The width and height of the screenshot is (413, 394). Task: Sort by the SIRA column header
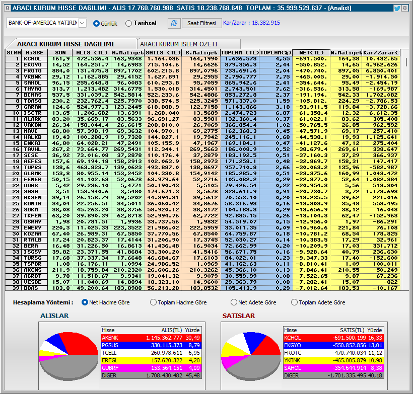point(14,53)
